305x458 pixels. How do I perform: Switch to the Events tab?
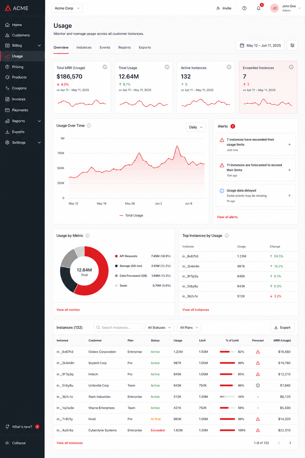pos(105,48)
